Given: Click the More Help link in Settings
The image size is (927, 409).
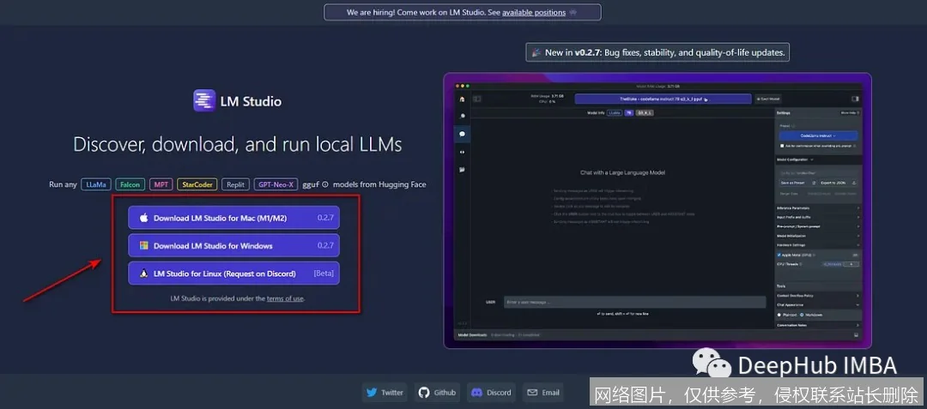Looking at the screenshot, I should coord(850,112).
